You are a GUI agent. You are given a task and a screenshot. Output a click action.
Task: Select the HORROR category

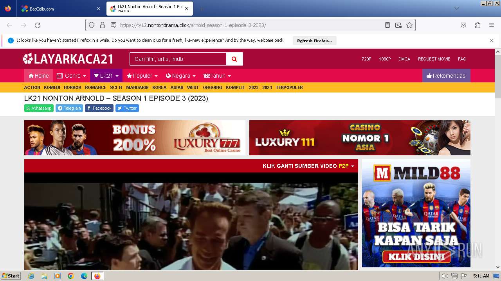pyautogui.click(x=73, y=87)
